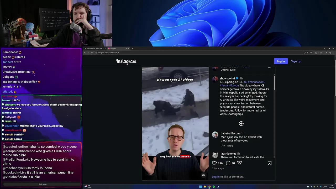Mute the video with the speaker icon
This screenshot has height=189, width=336.
(203, 175)
